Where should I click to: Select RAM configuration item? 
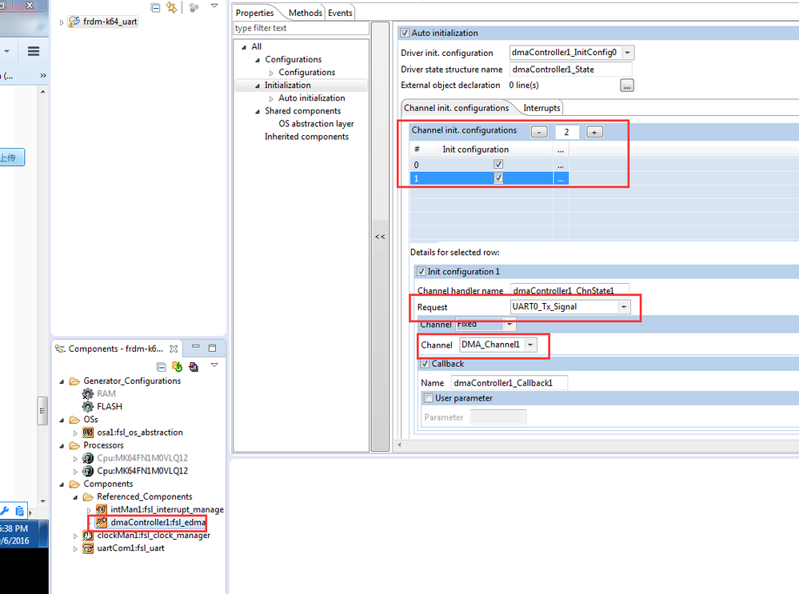(106, 393)
